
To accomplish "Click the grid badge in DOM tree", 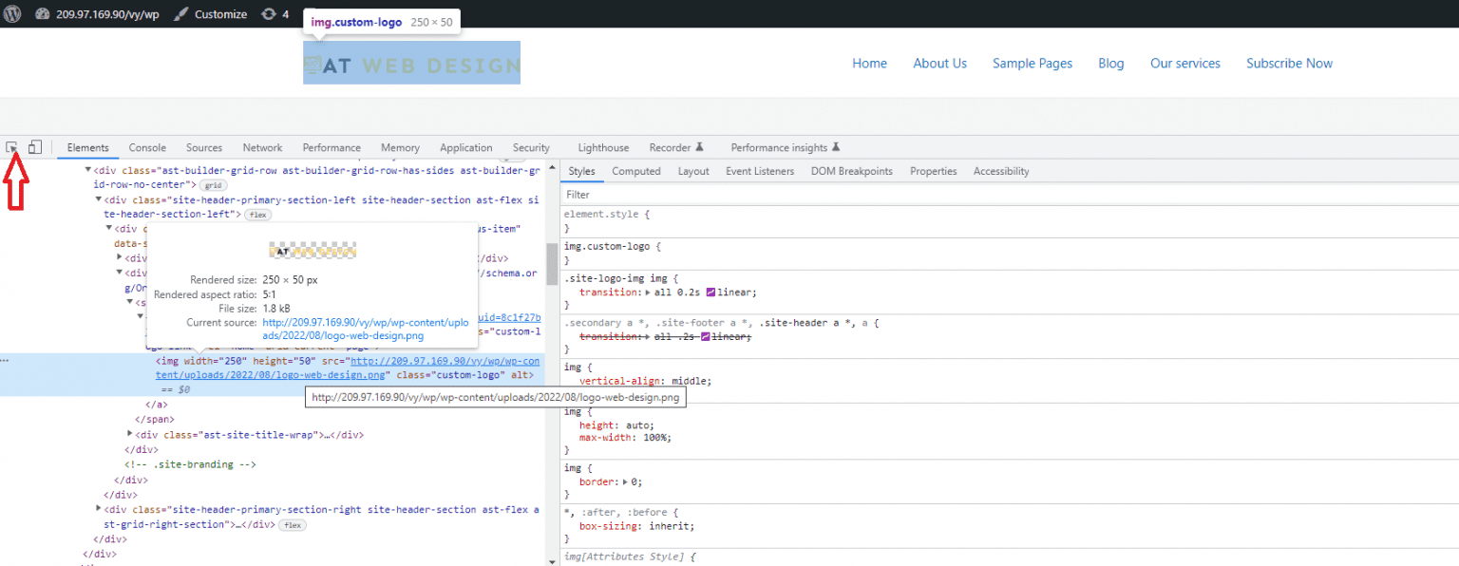I will [x=212, y=185].
